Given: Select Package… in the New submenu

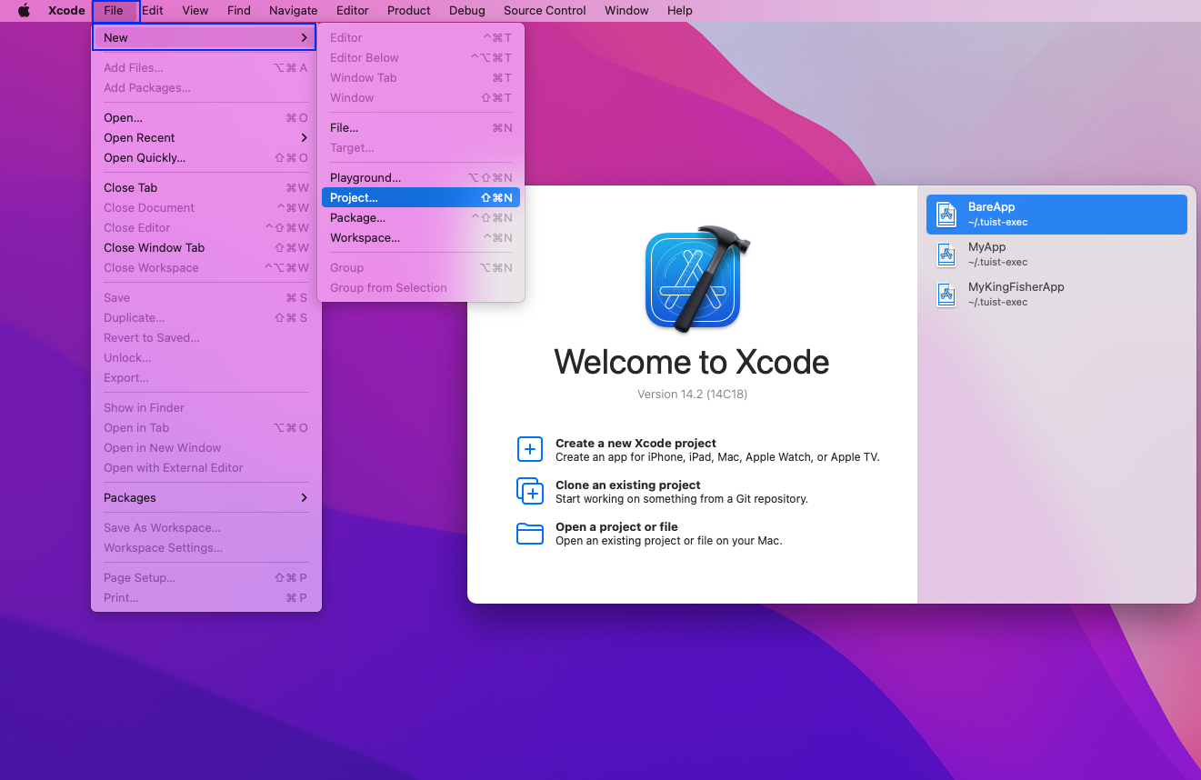Looking at the screenshot, I should [420, 217].
